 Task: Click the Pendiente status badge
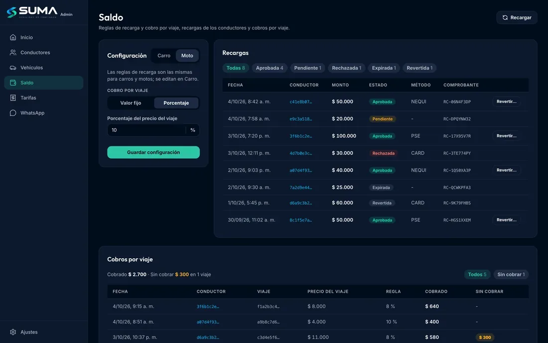coord(382,119)
